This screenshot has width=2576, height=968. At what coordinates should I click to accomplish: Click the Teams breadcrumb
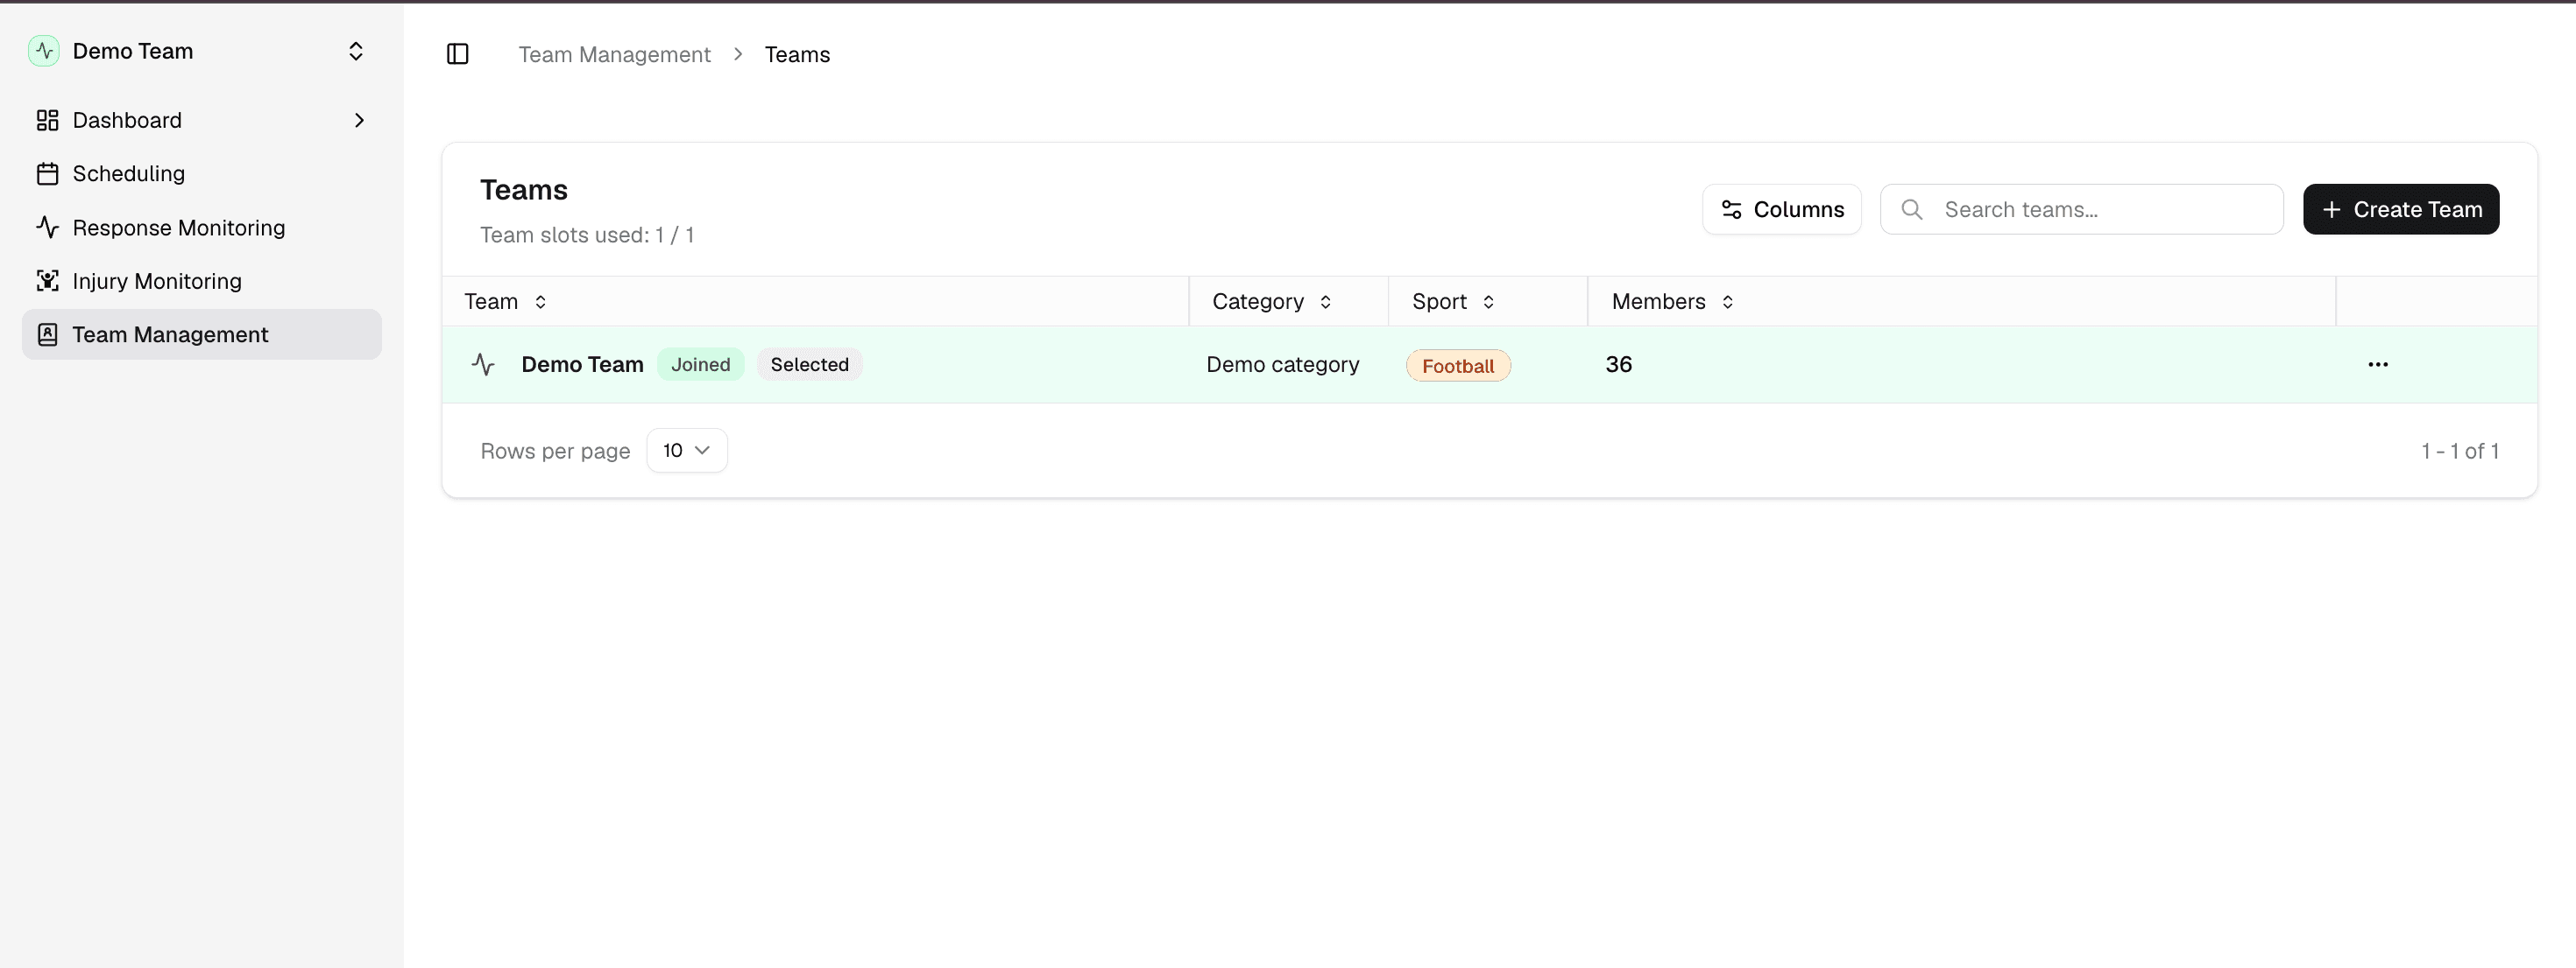pos(797,54)
